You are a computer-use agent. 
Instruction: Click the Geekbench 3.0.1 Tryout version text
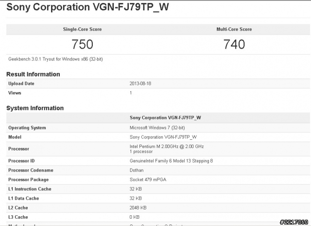click(x=55, y=59)
